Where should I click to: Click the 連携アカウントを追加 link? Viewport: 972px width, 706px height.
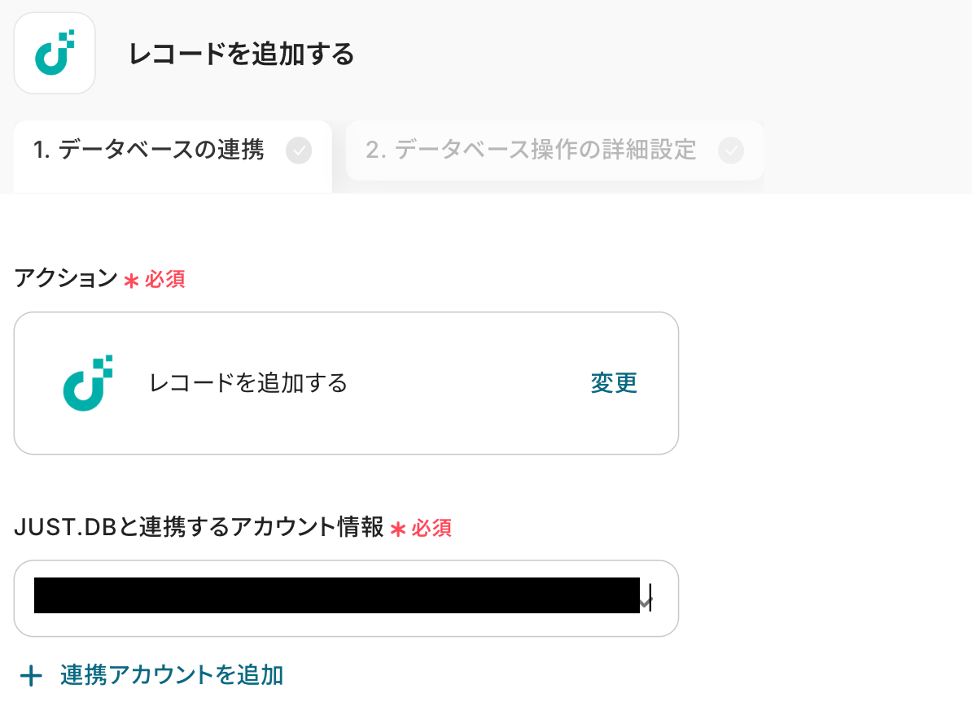pos(172,675)
